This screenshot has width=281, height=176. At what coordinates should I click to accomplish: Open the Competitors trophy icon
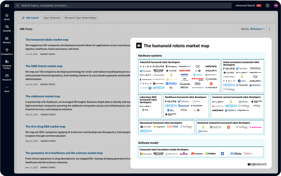(7, 52)
